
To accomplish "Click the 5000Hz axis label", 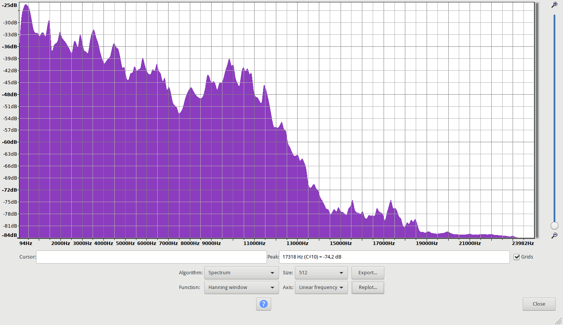I will (x=125, y=243).
